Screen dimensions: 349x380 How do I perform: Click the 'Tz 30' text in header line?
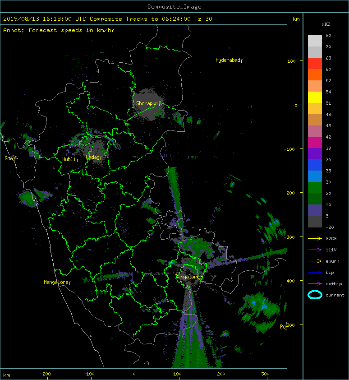203,19
